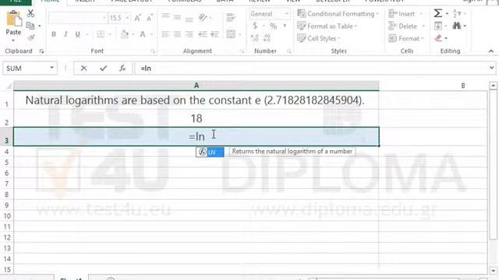This screenshot has height=280, width=499.
Task: Click the Decrease Decimal icon
Action: click(x=267, y=38)
